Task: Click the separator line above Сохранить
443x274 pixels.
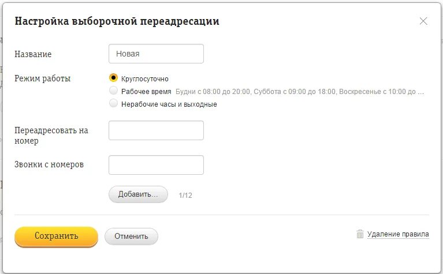Action: [221, 215]
